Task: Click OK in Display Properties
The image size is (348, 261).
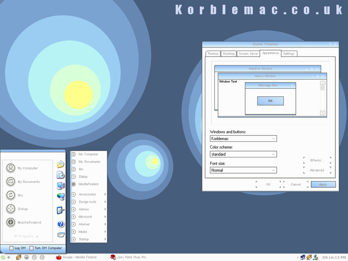Action: (268, 184)
